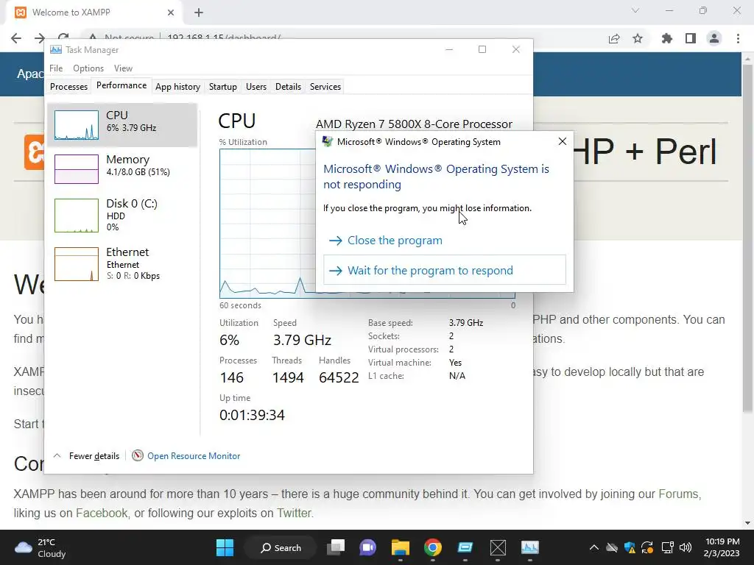Switch to the Processes tab
Viewport: 754px width, 565px height.
pyautogui.click(x=68, y=87)
